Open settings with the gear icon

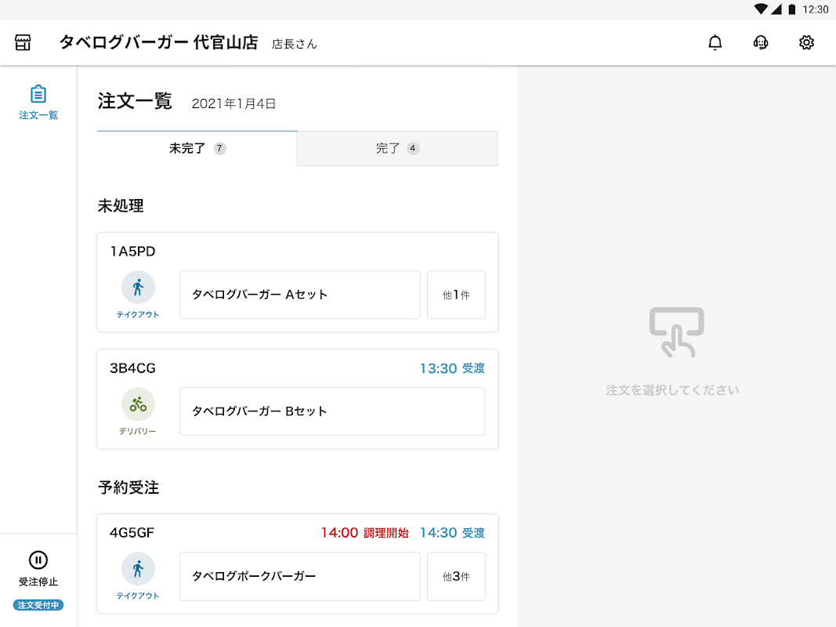(x=806, y=42)
